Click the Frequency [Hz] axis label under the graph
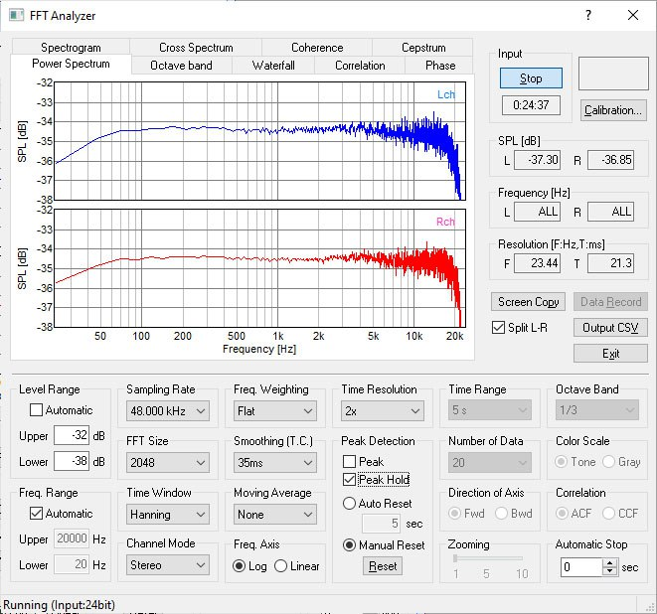Viewport: 657px width, 614px height. pyautogui.click(x=259, y=349)
